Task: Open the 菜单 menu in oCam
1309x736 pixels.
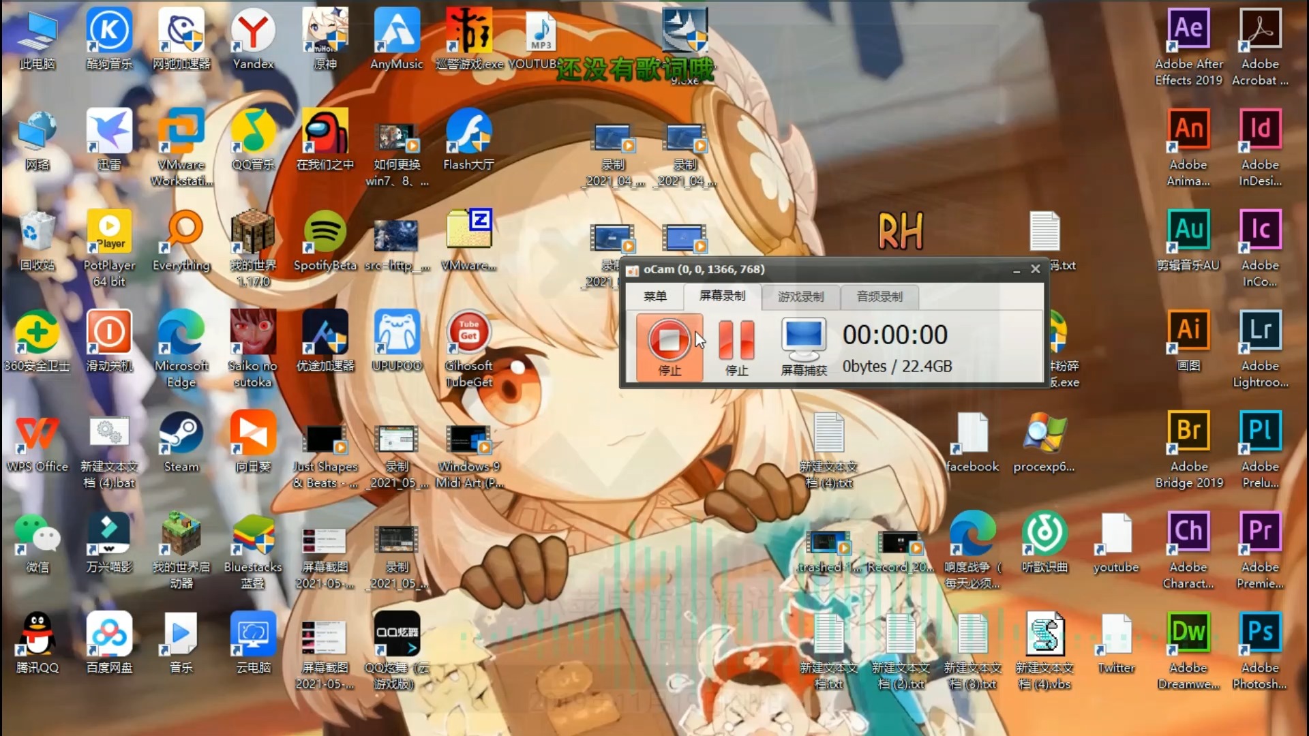Action: click(x=654, y=296)
